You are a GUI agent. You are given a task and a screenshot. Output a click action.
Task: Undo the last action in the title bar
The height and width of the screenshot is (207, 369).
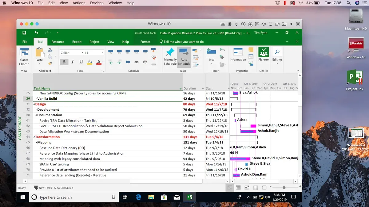(36, 33)
